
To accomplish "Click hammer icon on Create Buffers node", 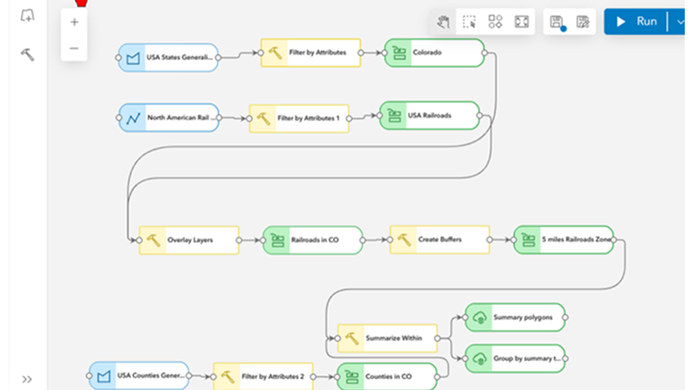I will point(403,239).
